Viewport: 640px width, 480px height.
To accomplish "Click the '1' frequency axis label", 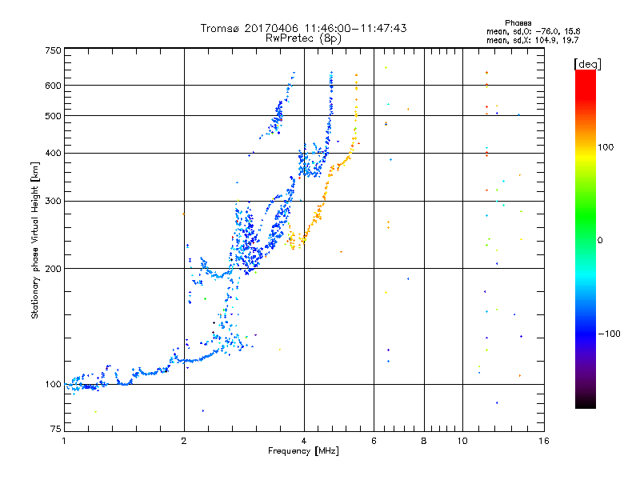I will click(x=64, y=441).
